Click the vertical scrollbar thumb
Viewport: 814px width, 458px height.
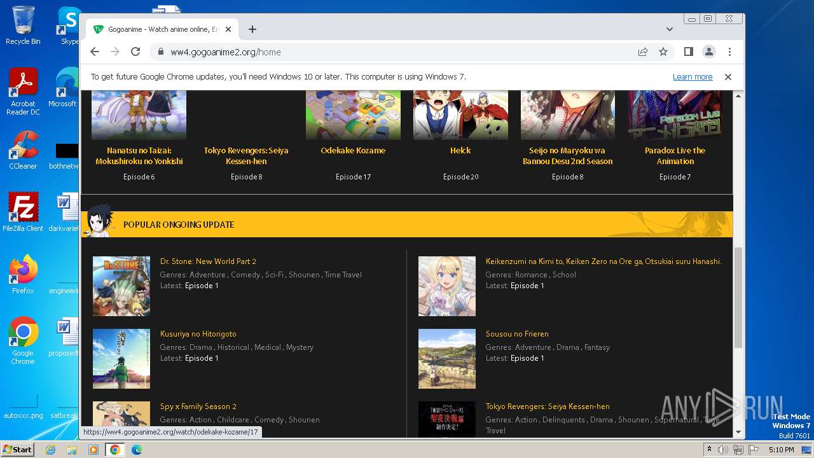pos(738,297)
